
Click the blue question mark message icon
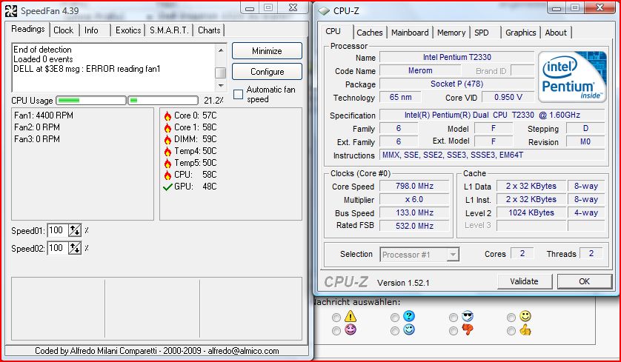[x=409, y=316]
